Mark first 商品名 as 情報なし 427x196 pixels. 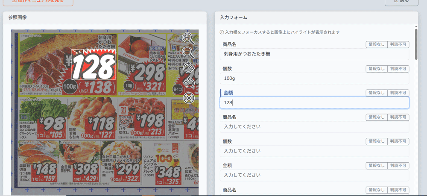click(x=377, y=44)
